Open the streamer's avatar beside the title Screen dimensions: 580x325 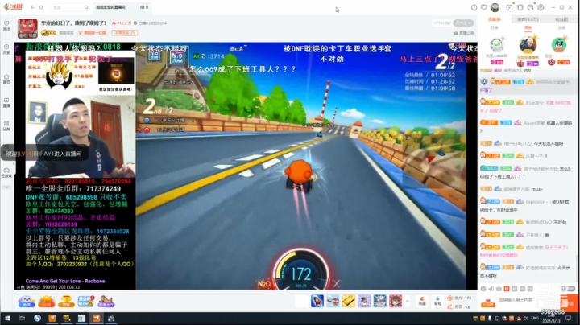27,29
